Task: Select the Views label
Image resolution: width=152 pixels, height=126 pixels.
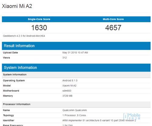Action: click(x=6, y=58)
